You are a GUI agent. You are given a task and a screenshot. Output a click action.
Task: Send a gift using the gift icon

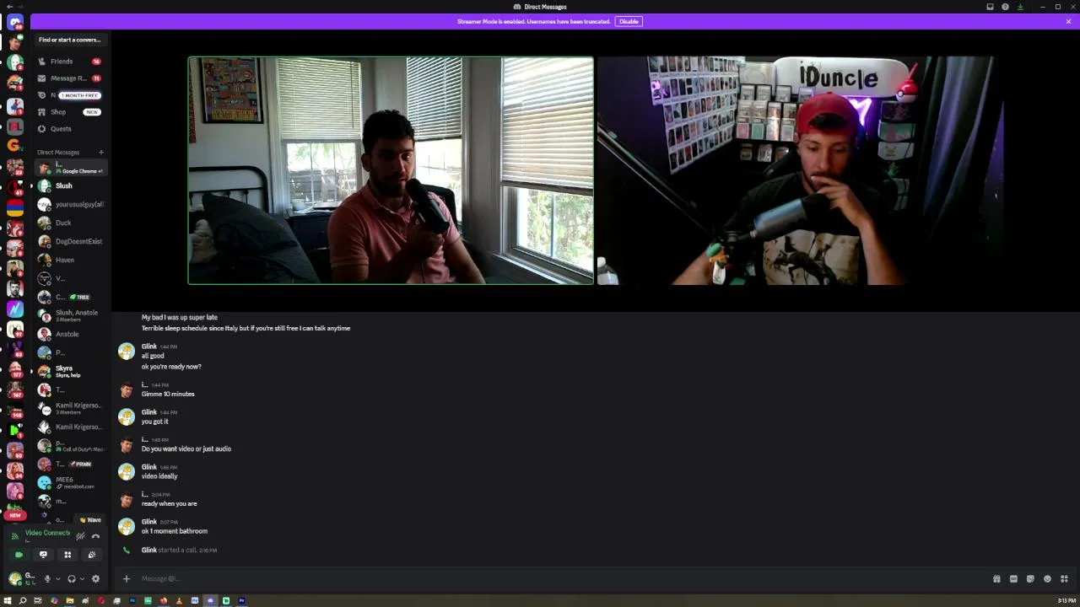tap(996, 579)
